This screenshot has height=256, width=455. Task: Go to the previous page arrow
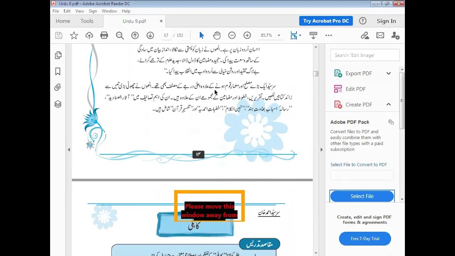tap(135, 35)
